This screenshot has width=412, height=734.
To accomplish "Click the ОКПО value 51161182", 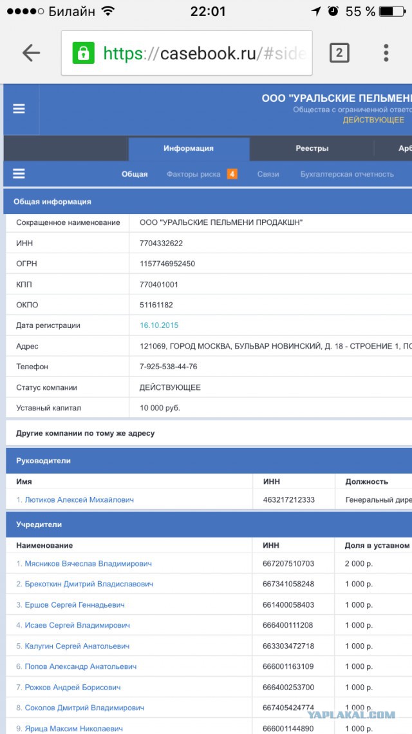I will pyautogui.click(x=156, y=305).
